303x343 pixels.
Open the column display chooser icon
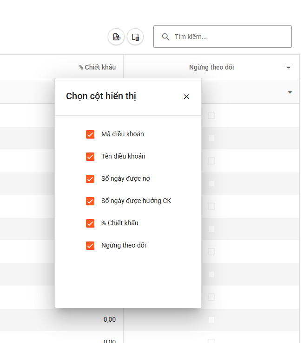135,37
